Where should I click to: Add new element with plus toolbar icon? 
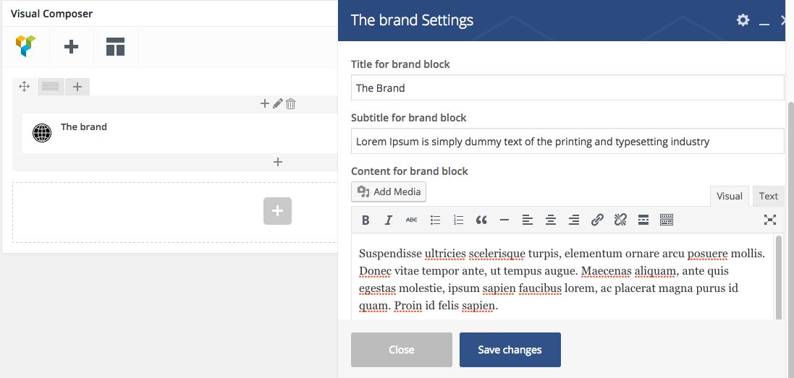point(71,47)
